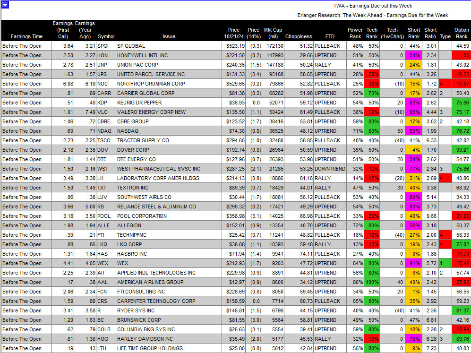
Task: Select DOVER CORP issue cell
Action: pyautogui.click(x=169, y=150)
